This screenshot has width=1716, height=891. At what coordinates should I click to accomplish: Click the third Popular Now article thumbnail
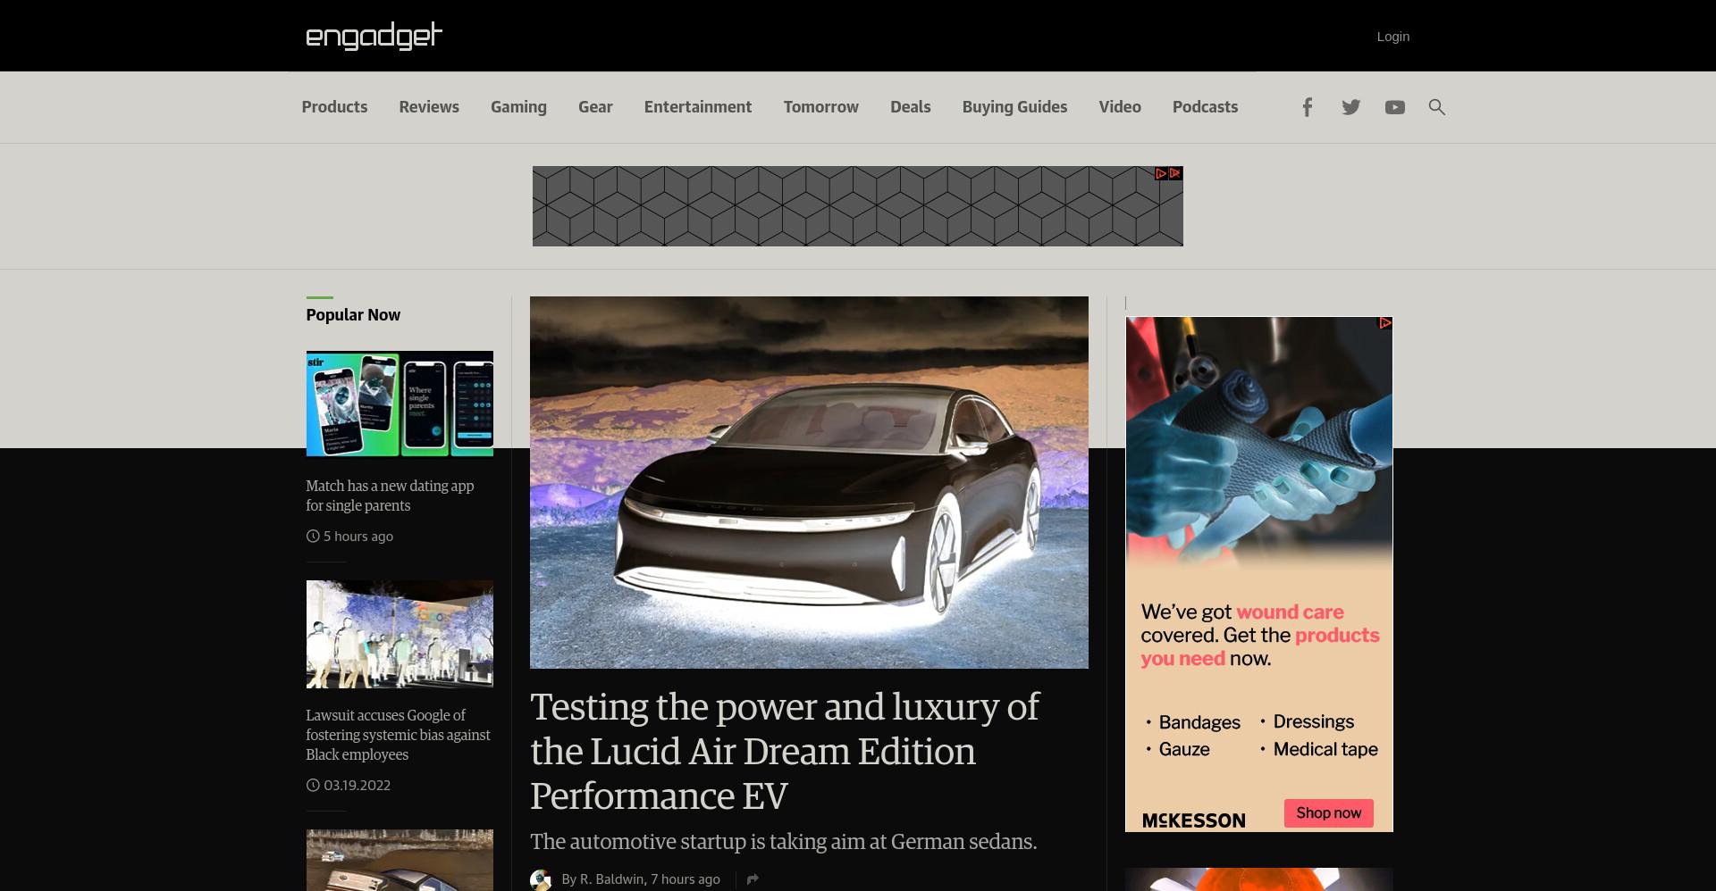tap(400, 861)
